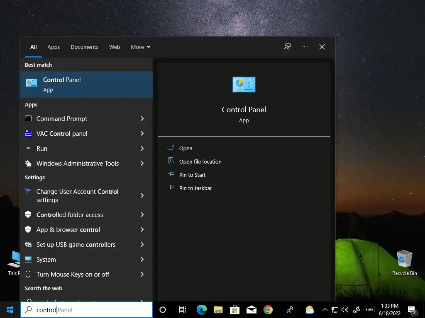This screenshot has width=425, height=318.
Task: Expand Controlled folder access arrow
Action: 142,214
